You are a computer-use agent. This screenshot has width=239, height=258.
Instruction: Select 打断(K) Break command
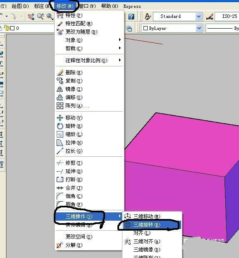point(89,180)
